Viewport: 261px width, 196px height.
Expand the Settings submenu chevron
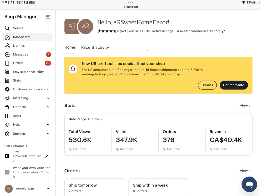[x=48, y=134]
